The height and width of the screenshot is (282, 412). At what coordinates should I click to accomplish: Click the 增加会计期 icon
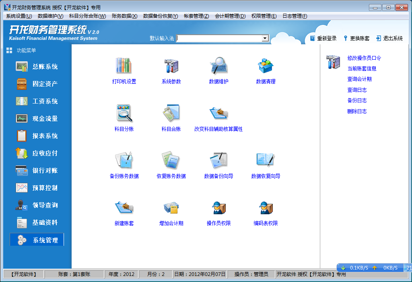pos(171,207)
